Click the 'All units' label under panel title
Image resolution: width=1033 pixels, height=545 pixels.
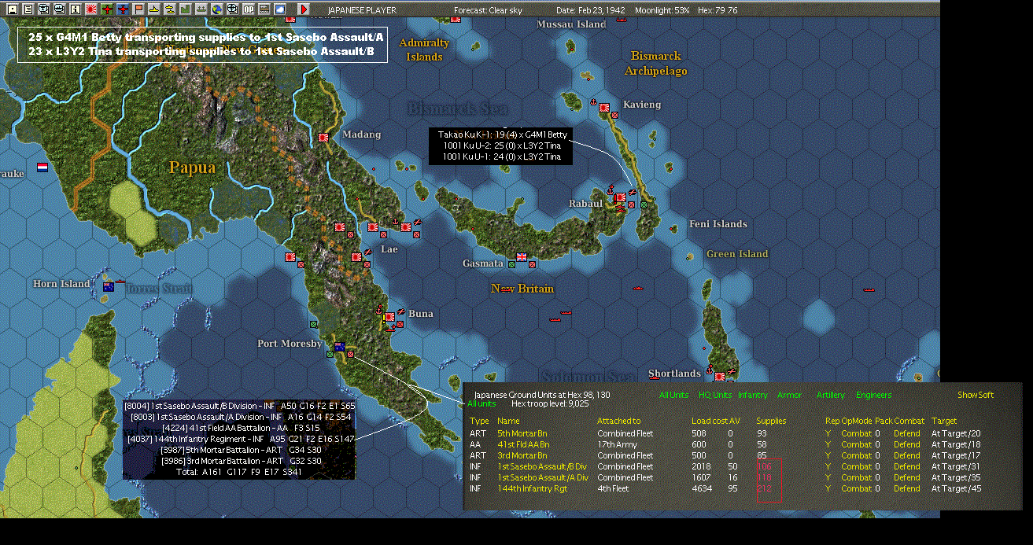coord(481,403)
